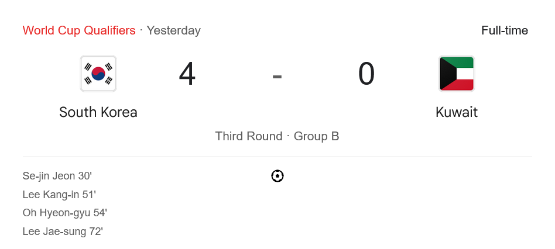Click the Full-time match status
The image size is (555, 249).
coord(504,30)
